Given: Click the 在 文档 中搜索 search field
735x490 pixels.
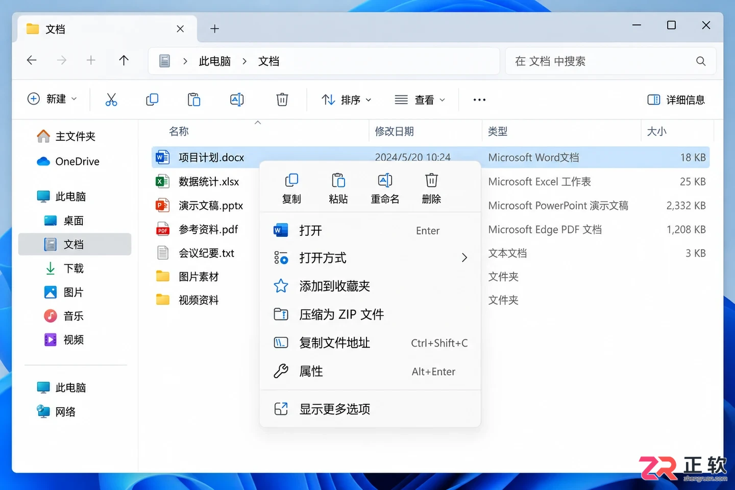Looking at the screenshot, I should point(610,61).
